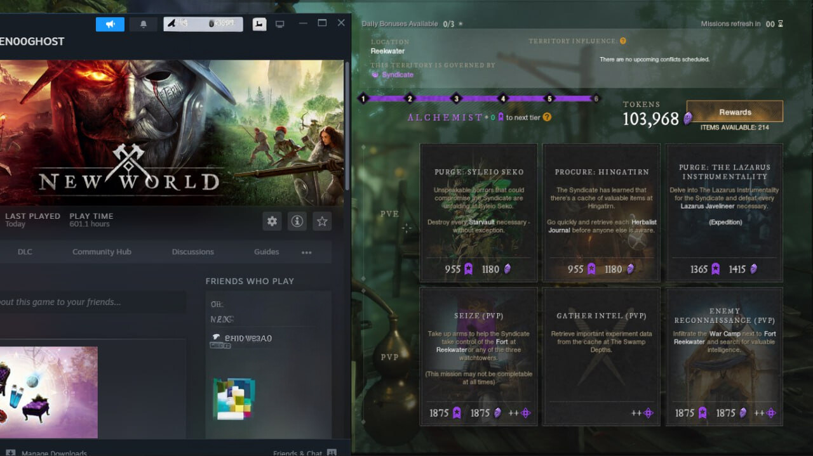Click the Friends & Chat people icon
Screen dimensions: 813x456
[x=332, y=453]
